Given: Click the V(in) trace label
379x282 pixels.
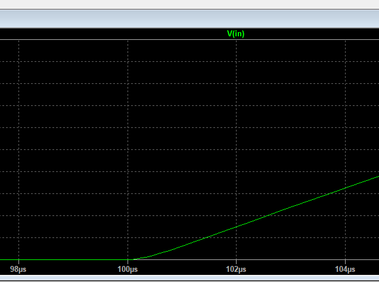Looking at the screenshot, I should (x=235, y=34).
